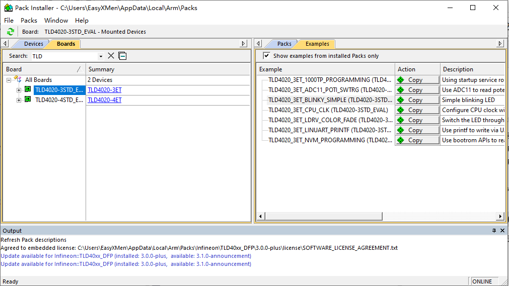Click green copy icon for ADC11_POTI_SWTRG example

click(401, 90)
